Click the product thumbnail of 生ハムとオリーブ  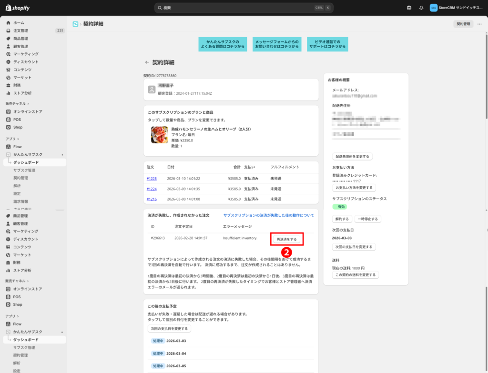159,135
